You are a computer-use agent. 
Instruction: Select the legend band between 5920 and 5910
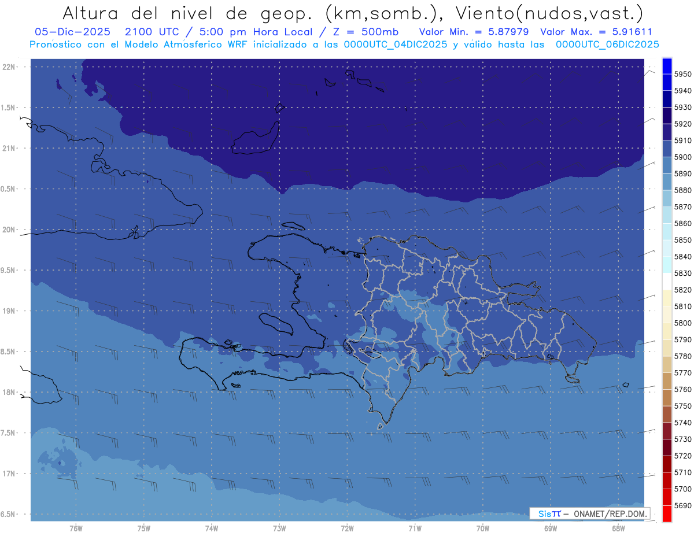(x=667, y=132)
